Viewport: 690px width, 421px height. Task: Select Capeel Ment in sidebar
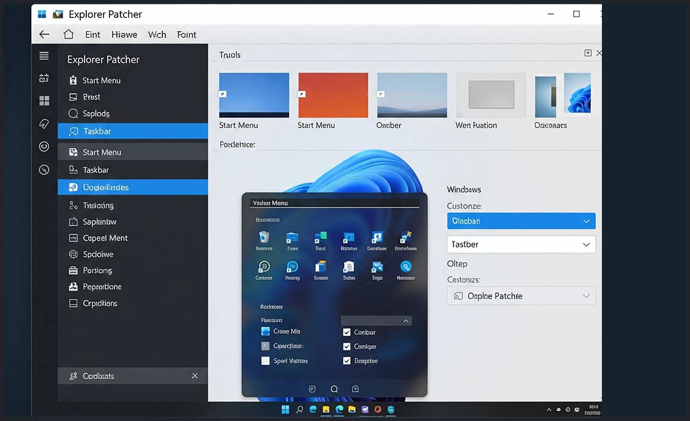tap(105, 238)
